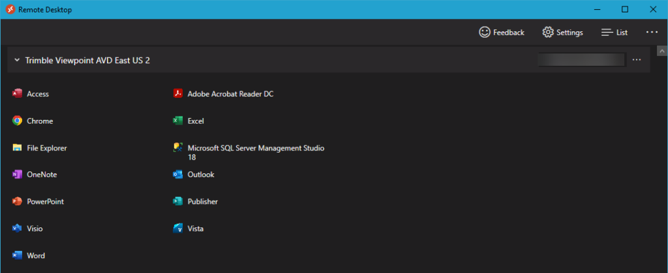
Task: Click the Word app icon
Action: [17, 255]
